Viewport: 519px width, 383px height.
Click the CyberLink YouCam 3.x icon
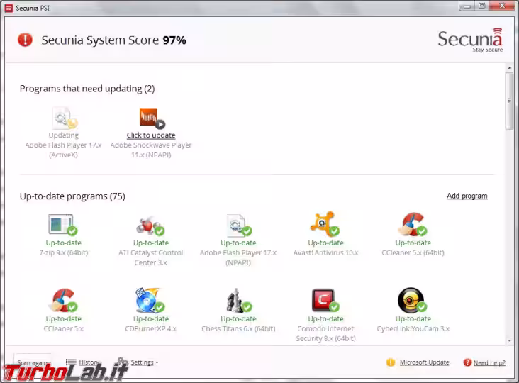(x=413, y=300)
